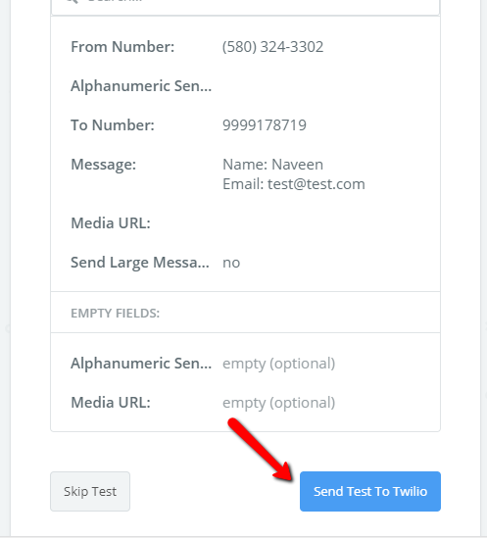Click the Media URL label under Empty Fields
The width and height of the screenshot is (487, 538).
[x=111, y=403]
